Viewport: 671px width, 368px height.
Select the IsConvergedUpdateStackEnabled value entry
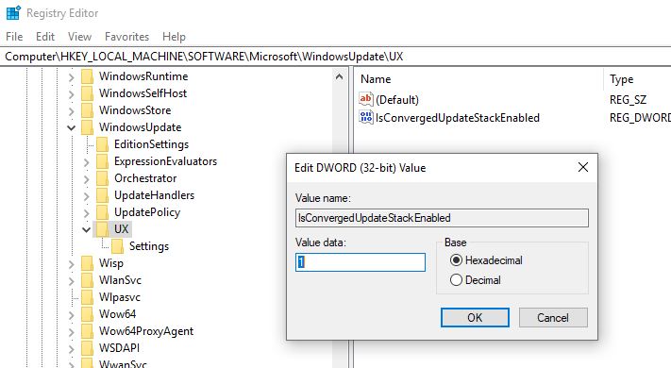point(458,118)
